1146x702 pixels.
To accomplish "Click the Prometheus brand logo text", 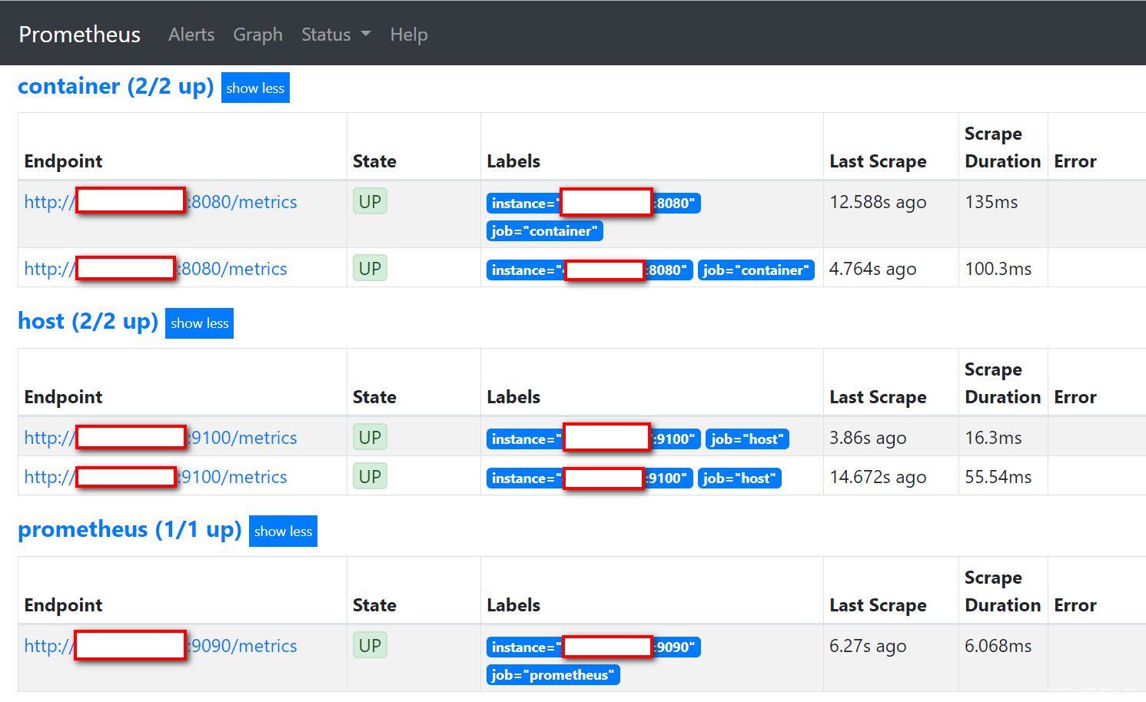I will [x=79, y=35].
